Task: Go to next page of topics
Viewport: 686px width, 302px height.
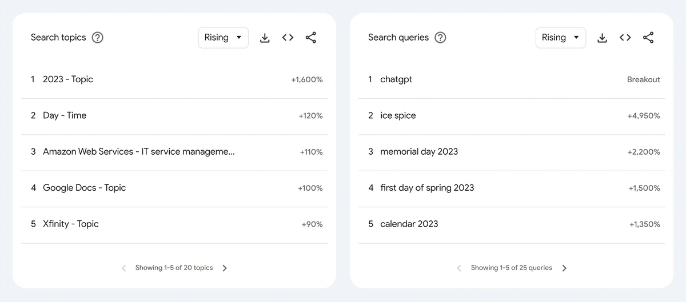Action: [225, 268]
